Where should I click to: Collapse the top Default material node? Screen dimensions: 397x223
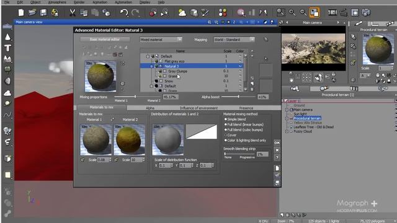[x=148, y=56]
